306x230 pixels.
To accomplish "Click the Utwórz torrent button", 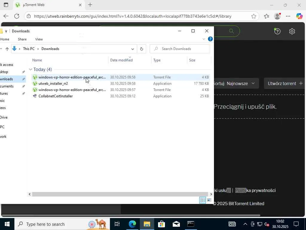I will (x=285, y=84).
